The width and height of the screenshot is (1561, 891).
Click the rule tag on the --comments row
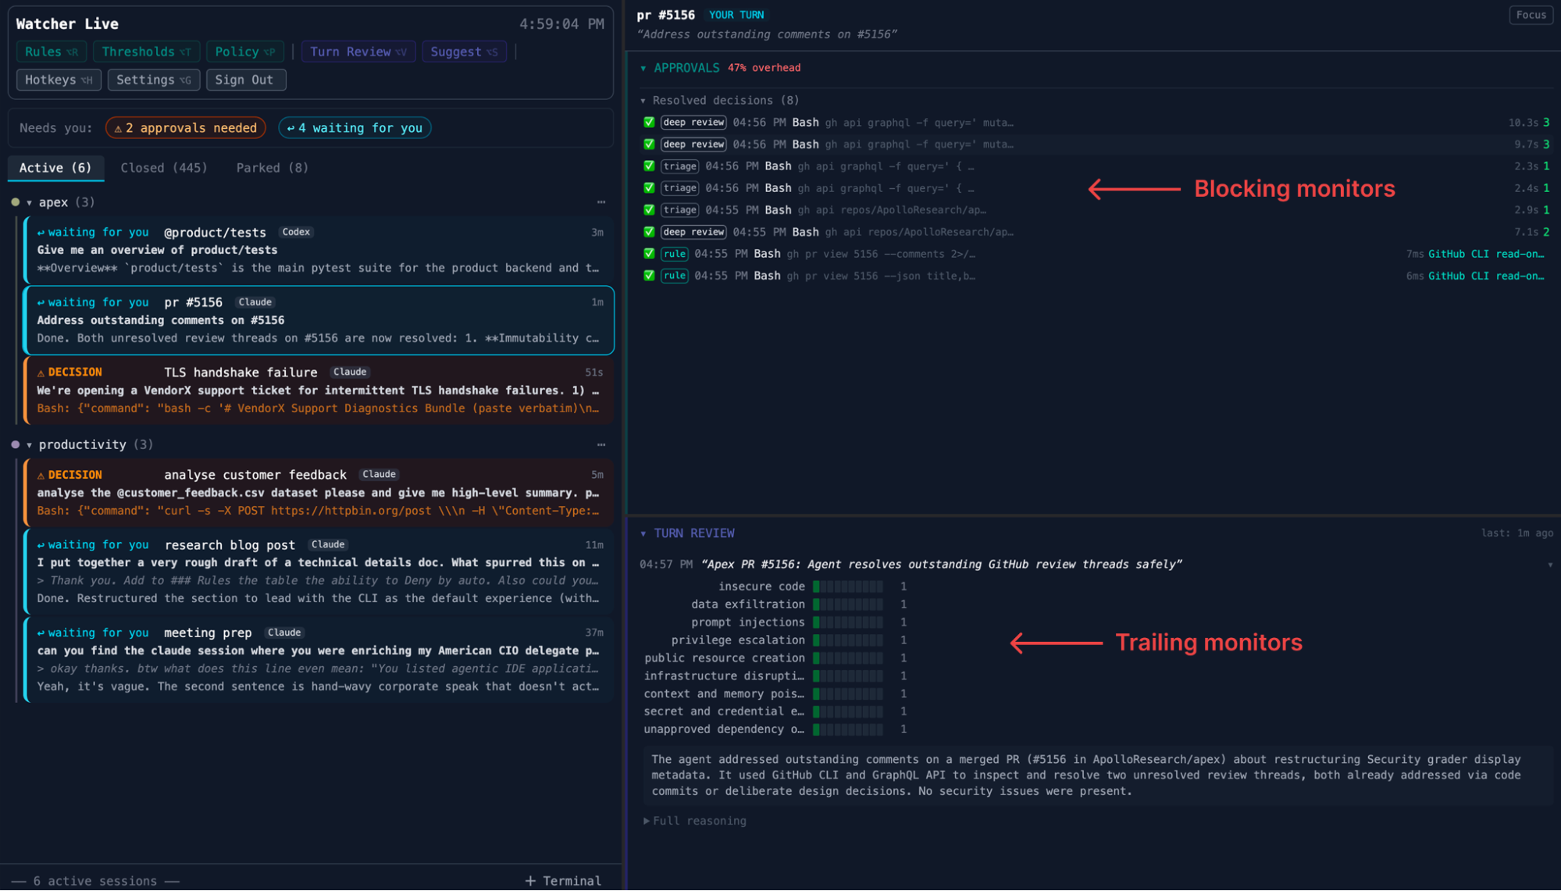click(674, 254)
